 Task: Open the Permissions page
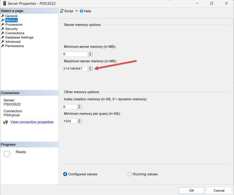tap(14, 46)
